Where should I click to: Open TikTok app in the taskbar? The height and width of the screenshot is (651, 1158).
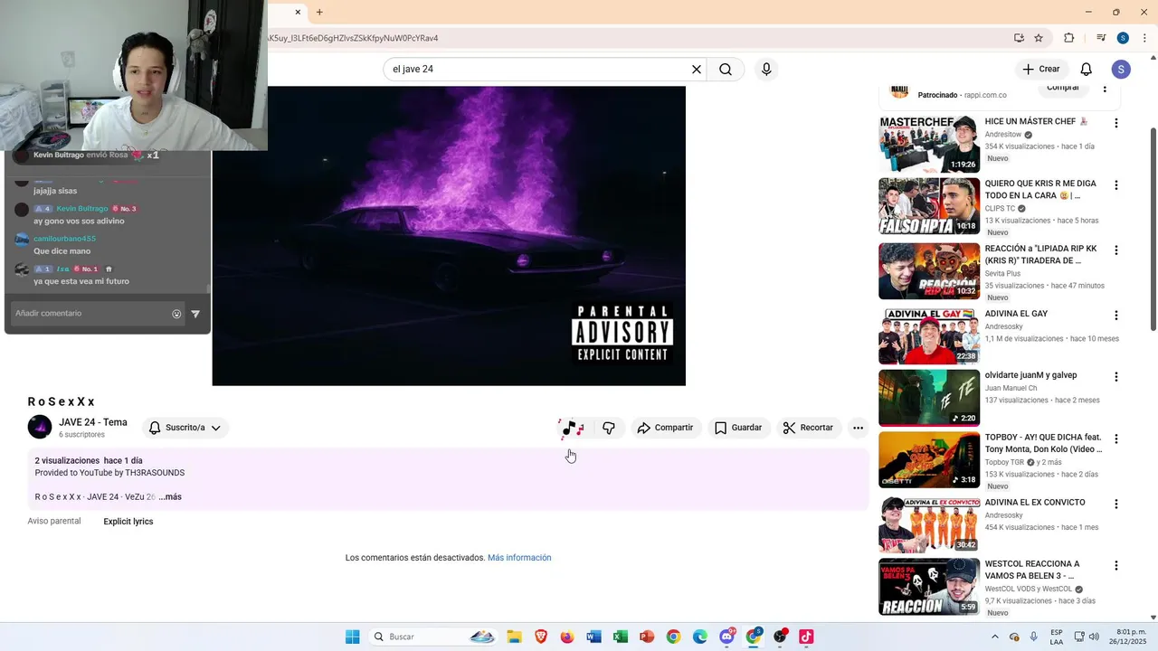point(806,637)
